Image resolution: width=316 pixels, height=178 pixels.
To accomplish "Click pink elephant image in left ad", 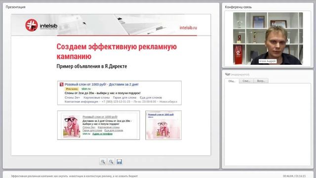I will pyautogui.click(x=72, y=126).
